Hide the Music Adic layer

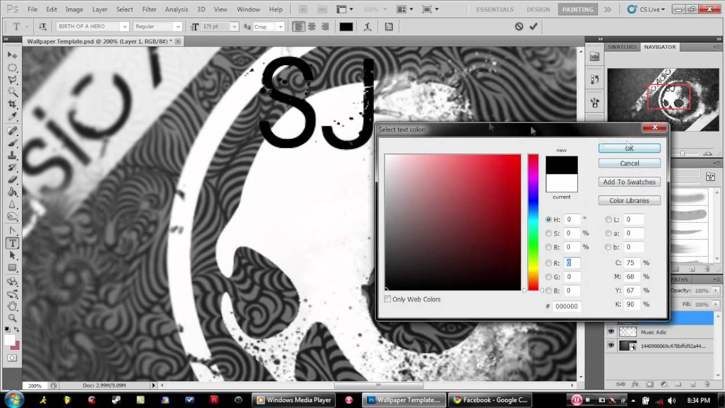click(611, 332)
